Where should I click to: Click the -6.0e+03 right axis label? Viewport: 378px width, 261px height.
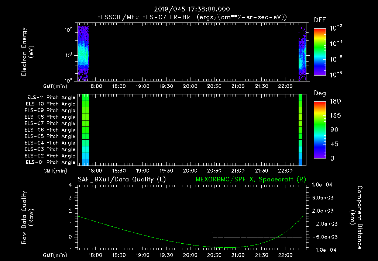[x=323, y=237]
